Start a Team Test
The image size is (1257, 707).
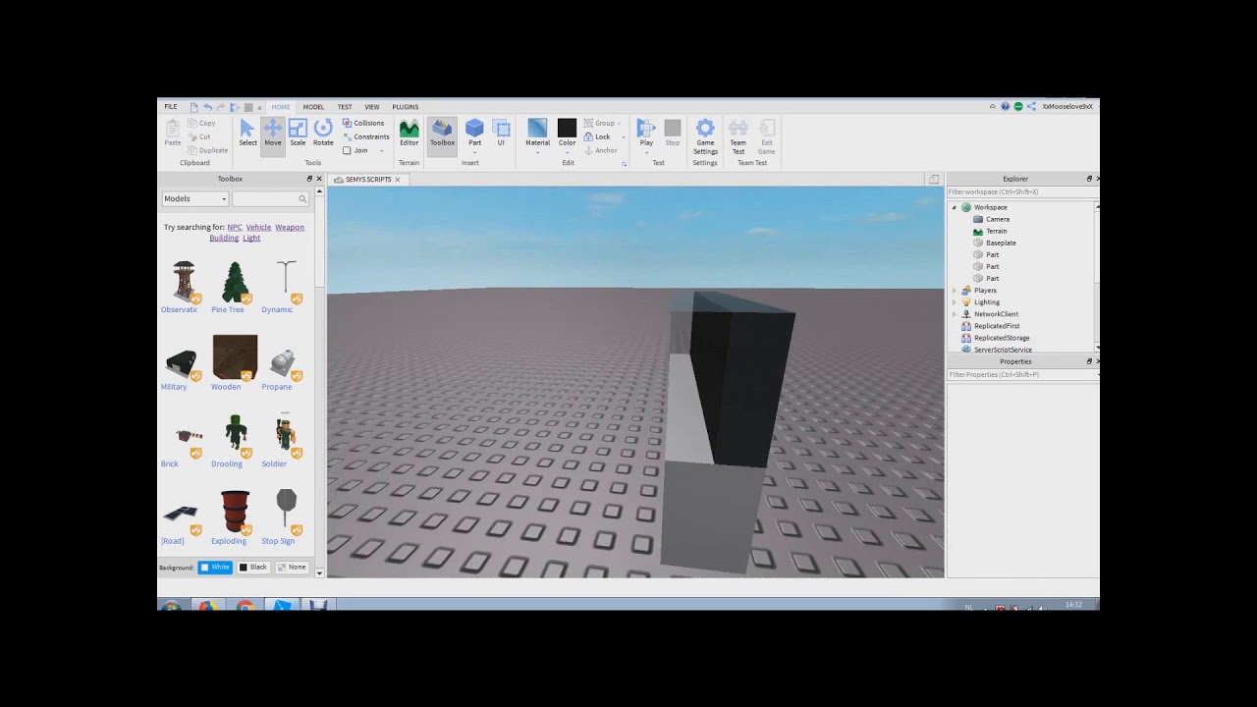pyautogui.click(x=738, y=136)
